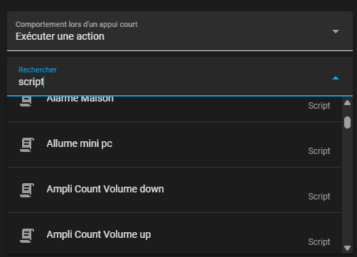
Task: Open the Exécuter une action selector
Action: coord(180,31)
